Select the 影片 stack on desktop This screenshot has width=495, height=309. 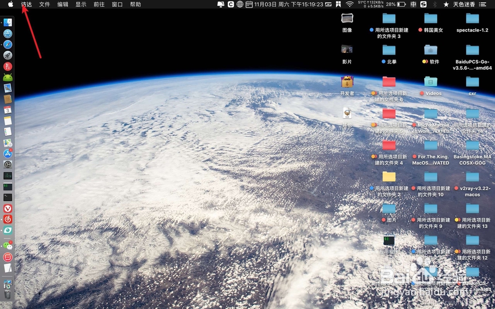coord(347,49)
